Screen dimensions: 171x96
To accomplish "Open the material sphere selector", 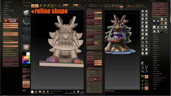I will (26, 48).
